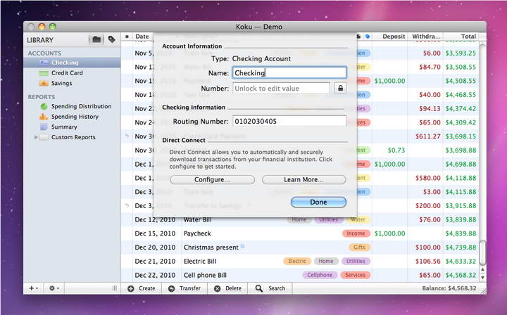
Task: Click into the account Name field
Action: click(289, 72)
